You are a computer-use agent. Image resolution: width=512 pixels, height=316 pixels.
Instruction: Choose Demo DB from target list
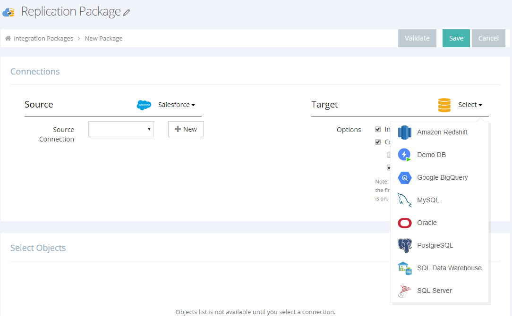tap(439, 155)
